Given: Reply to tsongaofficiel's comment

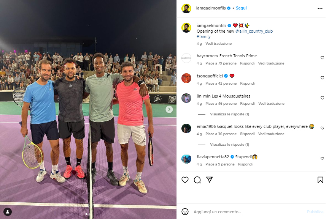Looking at the screenshot, I should tap(247, 84).
